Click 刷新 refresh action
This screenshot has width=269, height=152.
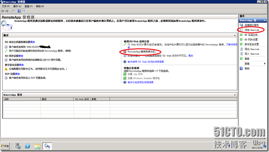pos(247,59)
